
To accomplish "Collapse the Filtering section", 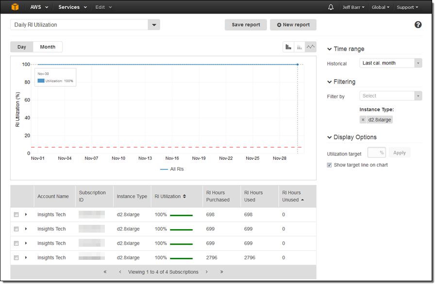I will 330,82.
